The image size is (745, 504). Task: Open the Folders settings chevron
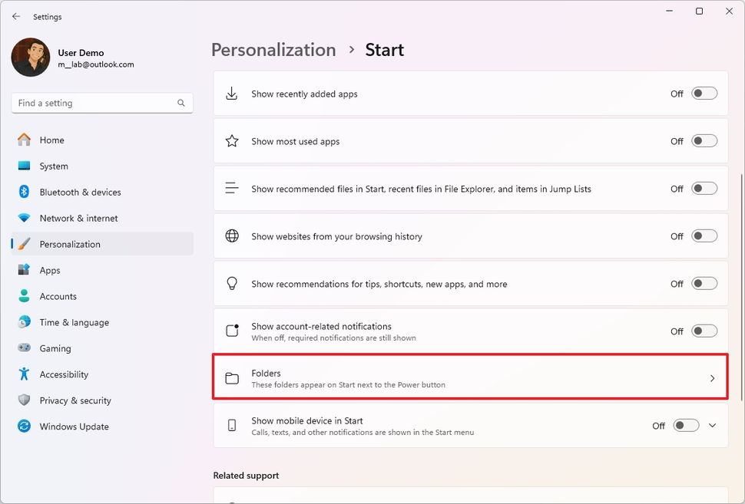[712, 378]
